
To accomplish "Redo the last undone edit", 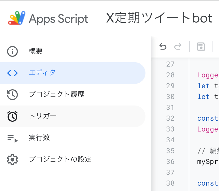I will 178,47.
